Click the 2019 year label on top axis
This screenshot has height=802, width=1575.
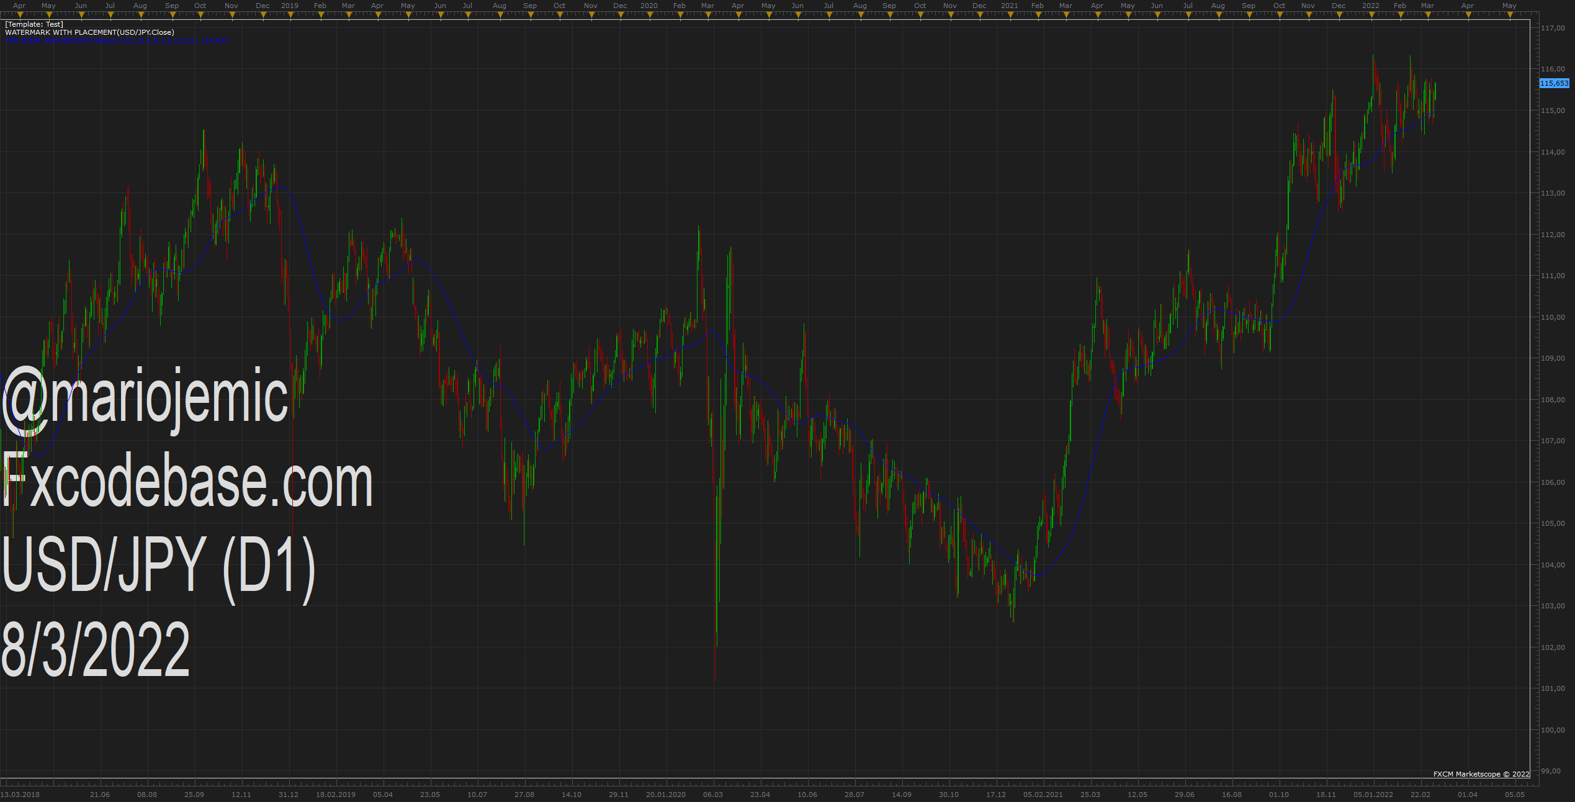coord(290,6)
